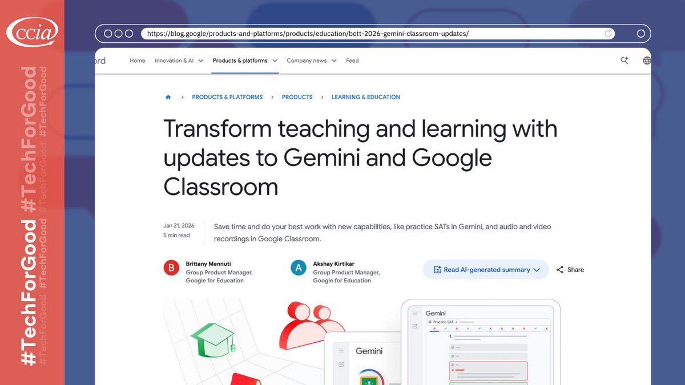Click author name Brittany Mennuti
The height and width of the screenshot is (385, 685).
pos(208,264)
